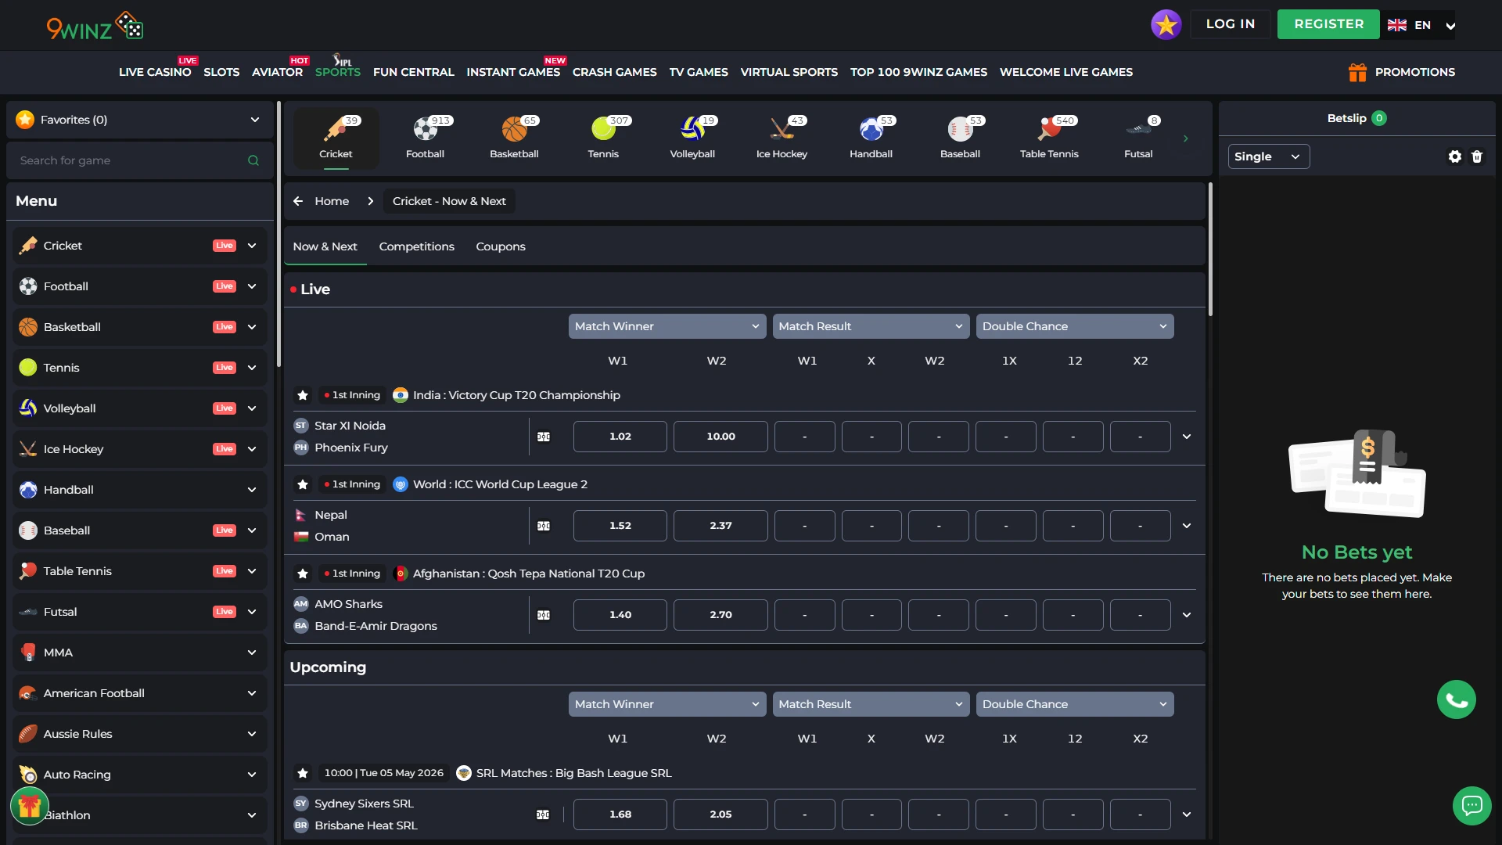Select the Table Tennis sport icon
Viewport: 1502px width, 845px height.
click(x=1049, y=138)
